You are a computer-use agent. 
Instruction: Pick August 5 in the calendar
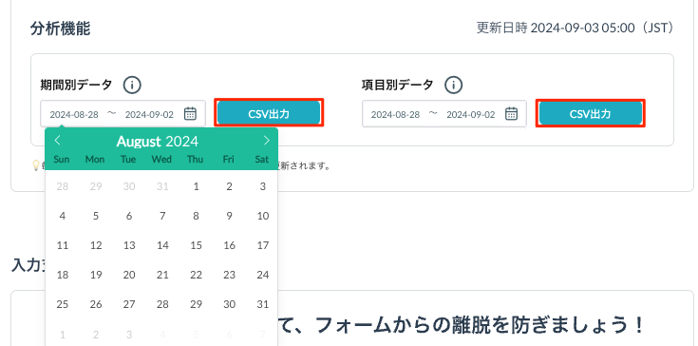click(x=96, y=216)
